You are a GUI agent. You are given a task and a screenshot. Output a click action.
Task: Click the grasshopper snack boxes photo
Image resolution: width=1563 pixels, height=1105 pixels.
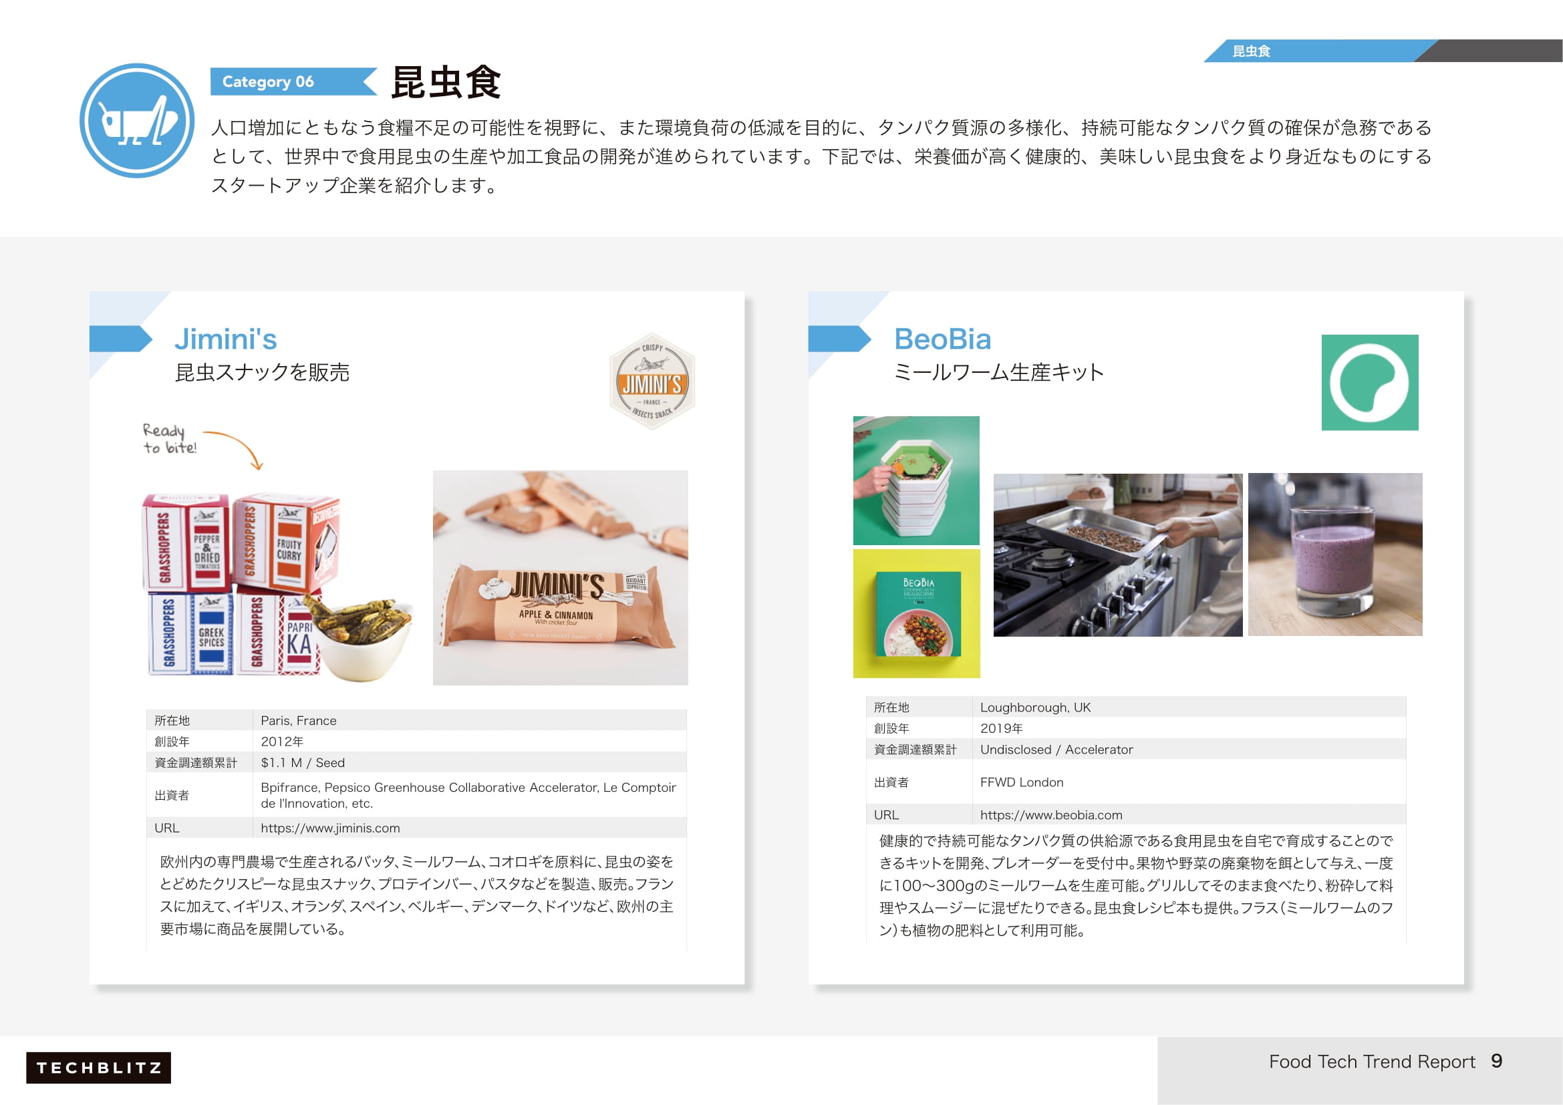point(276,585)
